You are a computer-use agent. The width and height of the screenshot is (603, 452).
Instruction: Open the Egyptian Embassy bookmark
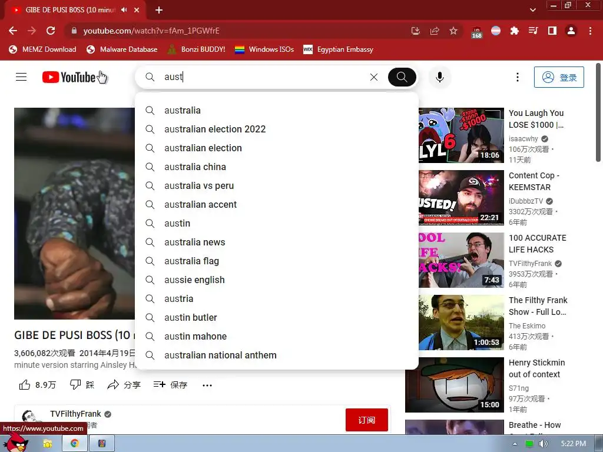click(339, 49)
